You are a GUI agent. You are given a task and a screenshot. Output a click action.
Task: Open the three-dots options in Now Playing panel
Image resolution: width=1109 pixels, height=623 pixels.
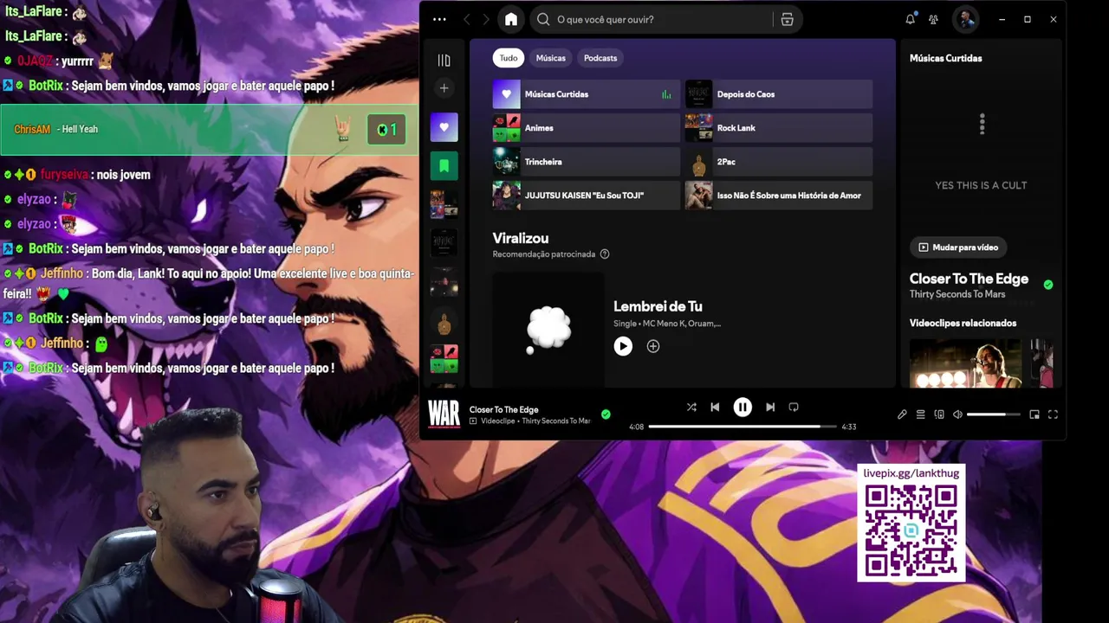click(982, 125)
